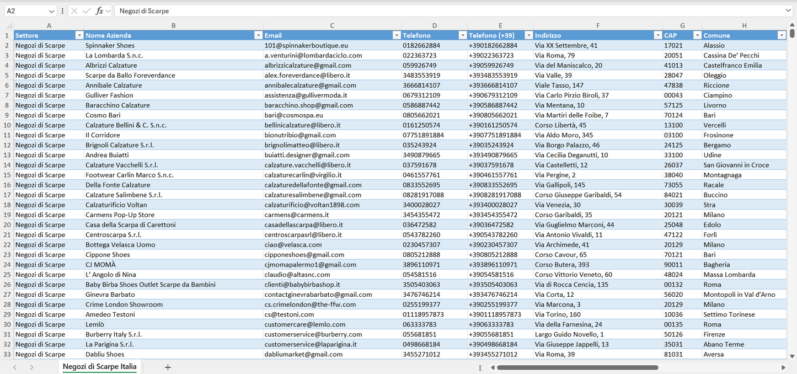Select column F by its header

pyautogui.click(x=598, y=26)
